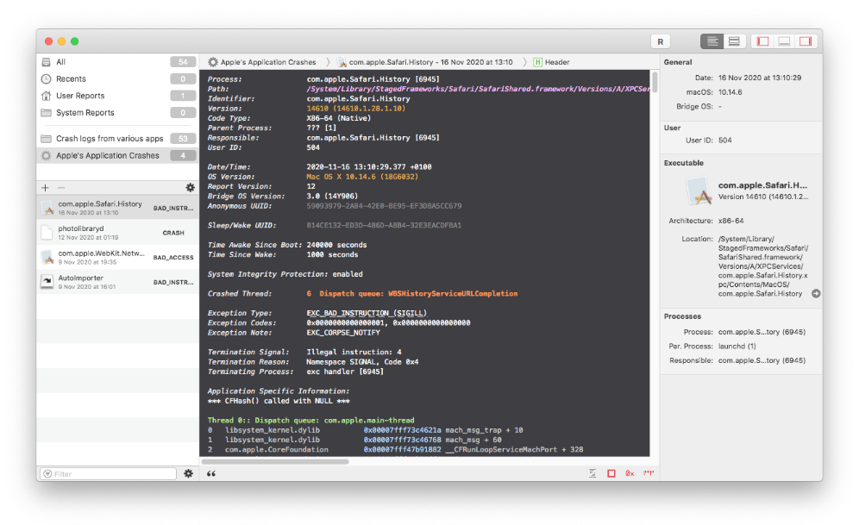
Task: Click the User ID 504 value in inspector
Action: click(724, 141)
